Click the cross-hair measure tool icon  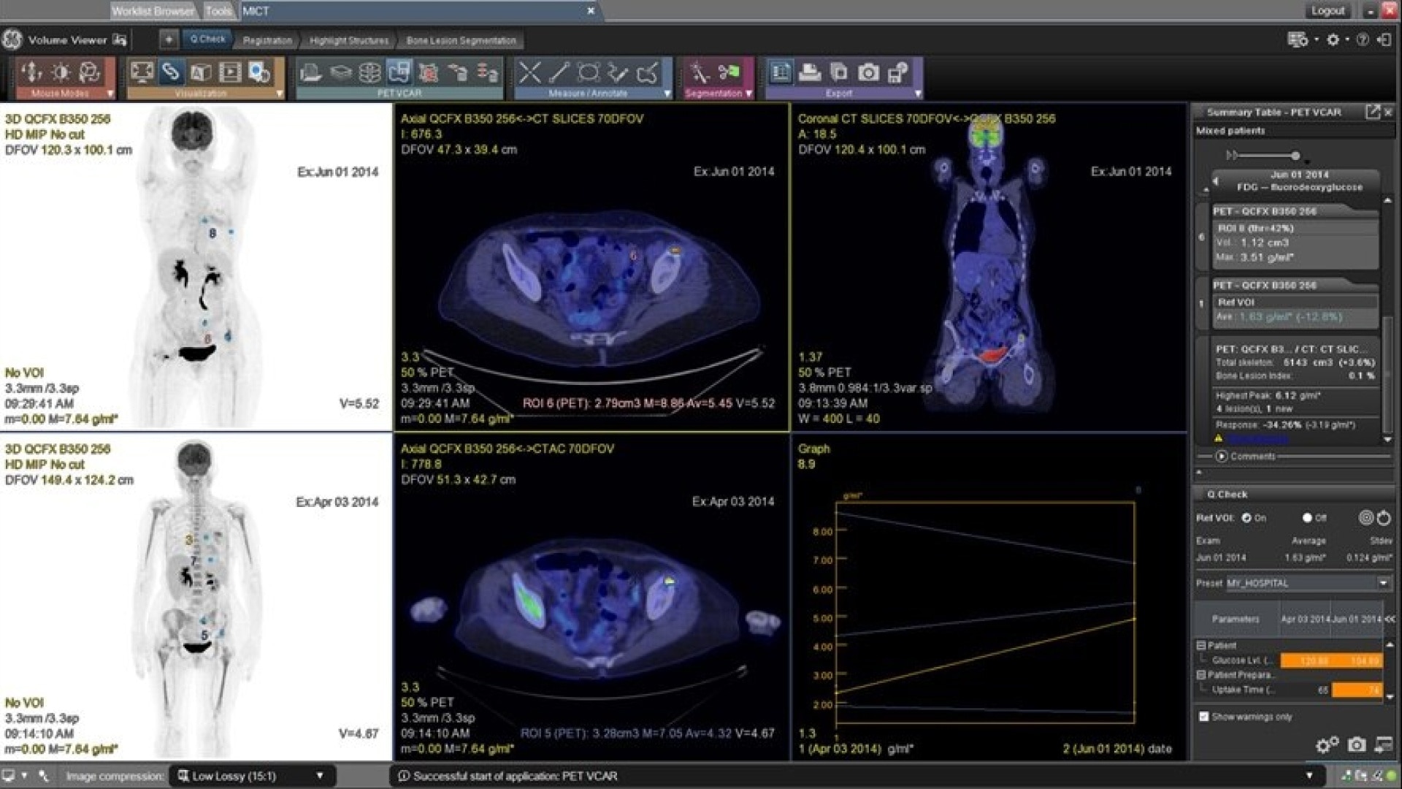(530, 72)
